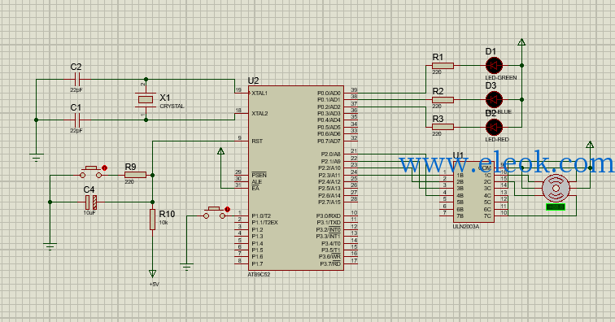615x322 pixels.
Task: Click the AT89C52 part name
Action: click(x=259, y=275)
